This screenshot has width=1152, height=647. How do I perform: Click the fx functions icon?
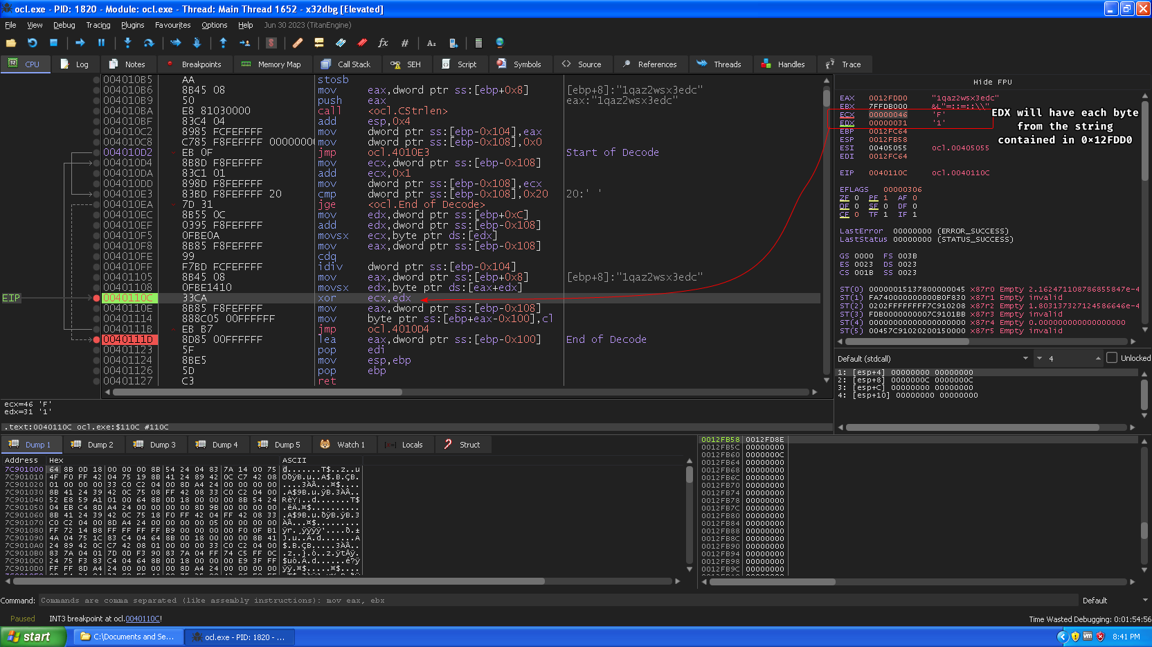click(383, 43)
